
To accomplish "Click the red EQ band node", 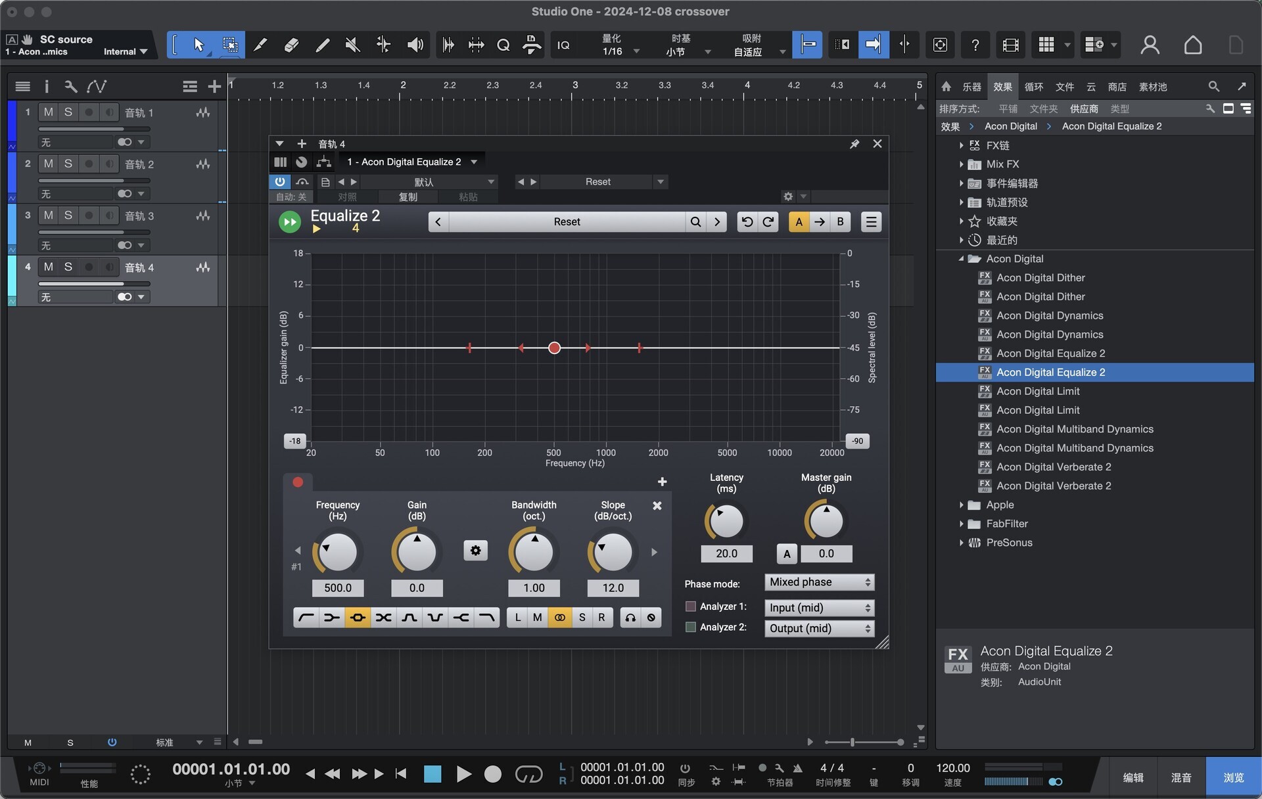I will coord(554,348).
